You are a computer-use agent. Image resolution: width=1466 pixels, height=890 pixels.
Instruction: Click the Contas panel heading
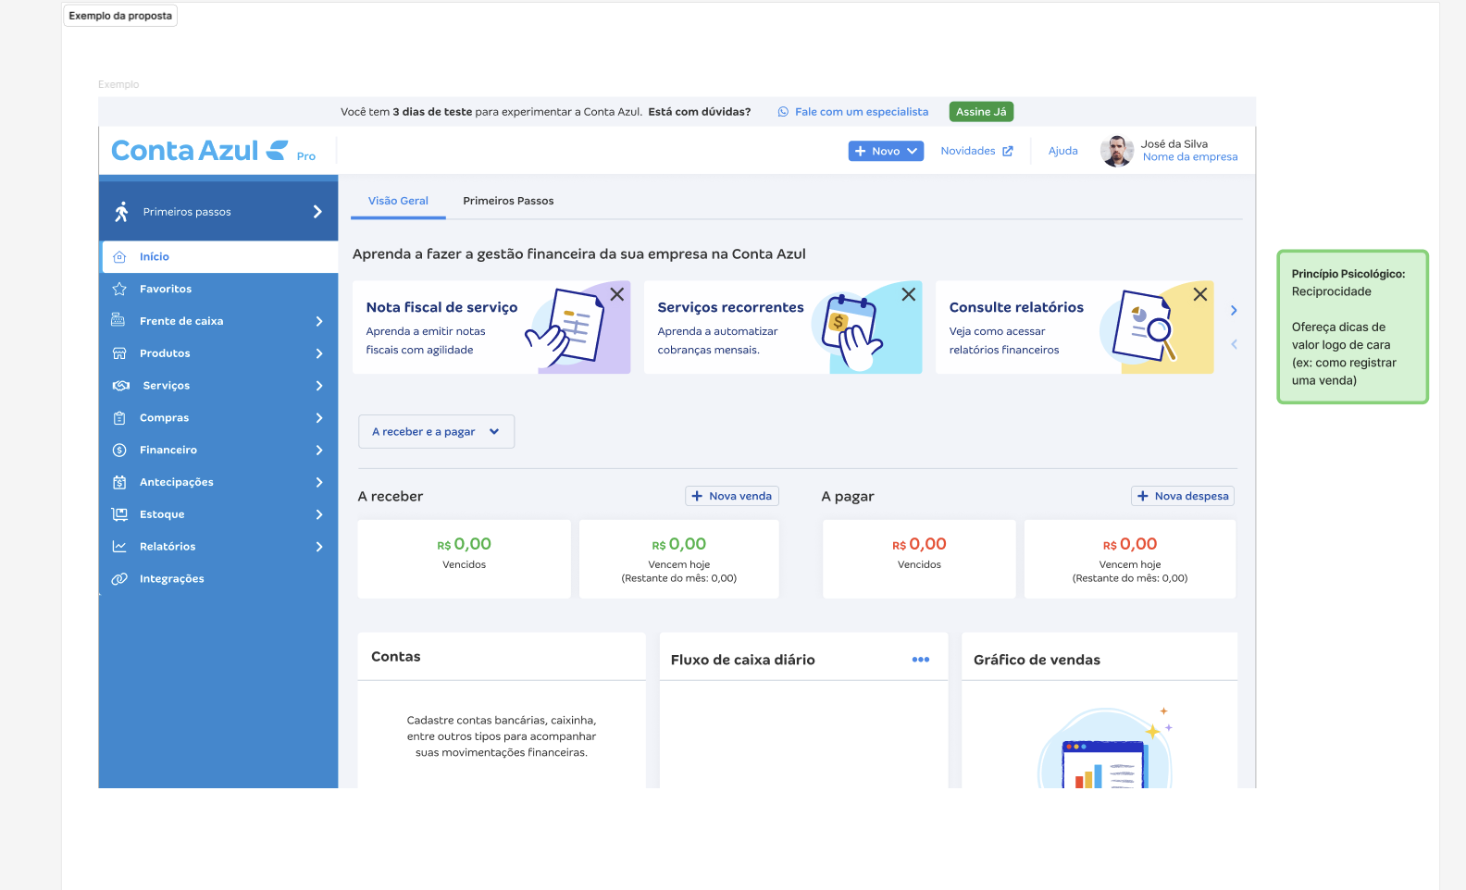pos(396,657)
